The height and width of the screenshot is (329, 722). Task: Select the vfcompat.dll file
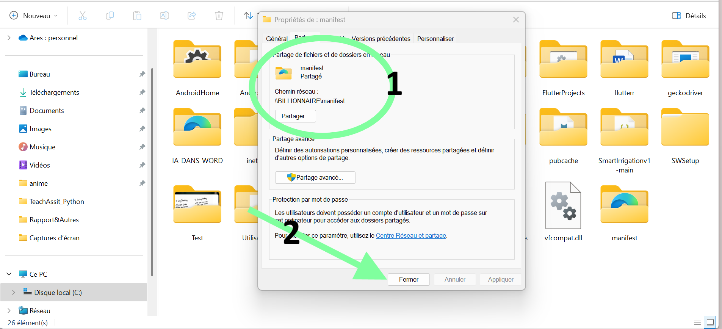click(x=563, y=211)
